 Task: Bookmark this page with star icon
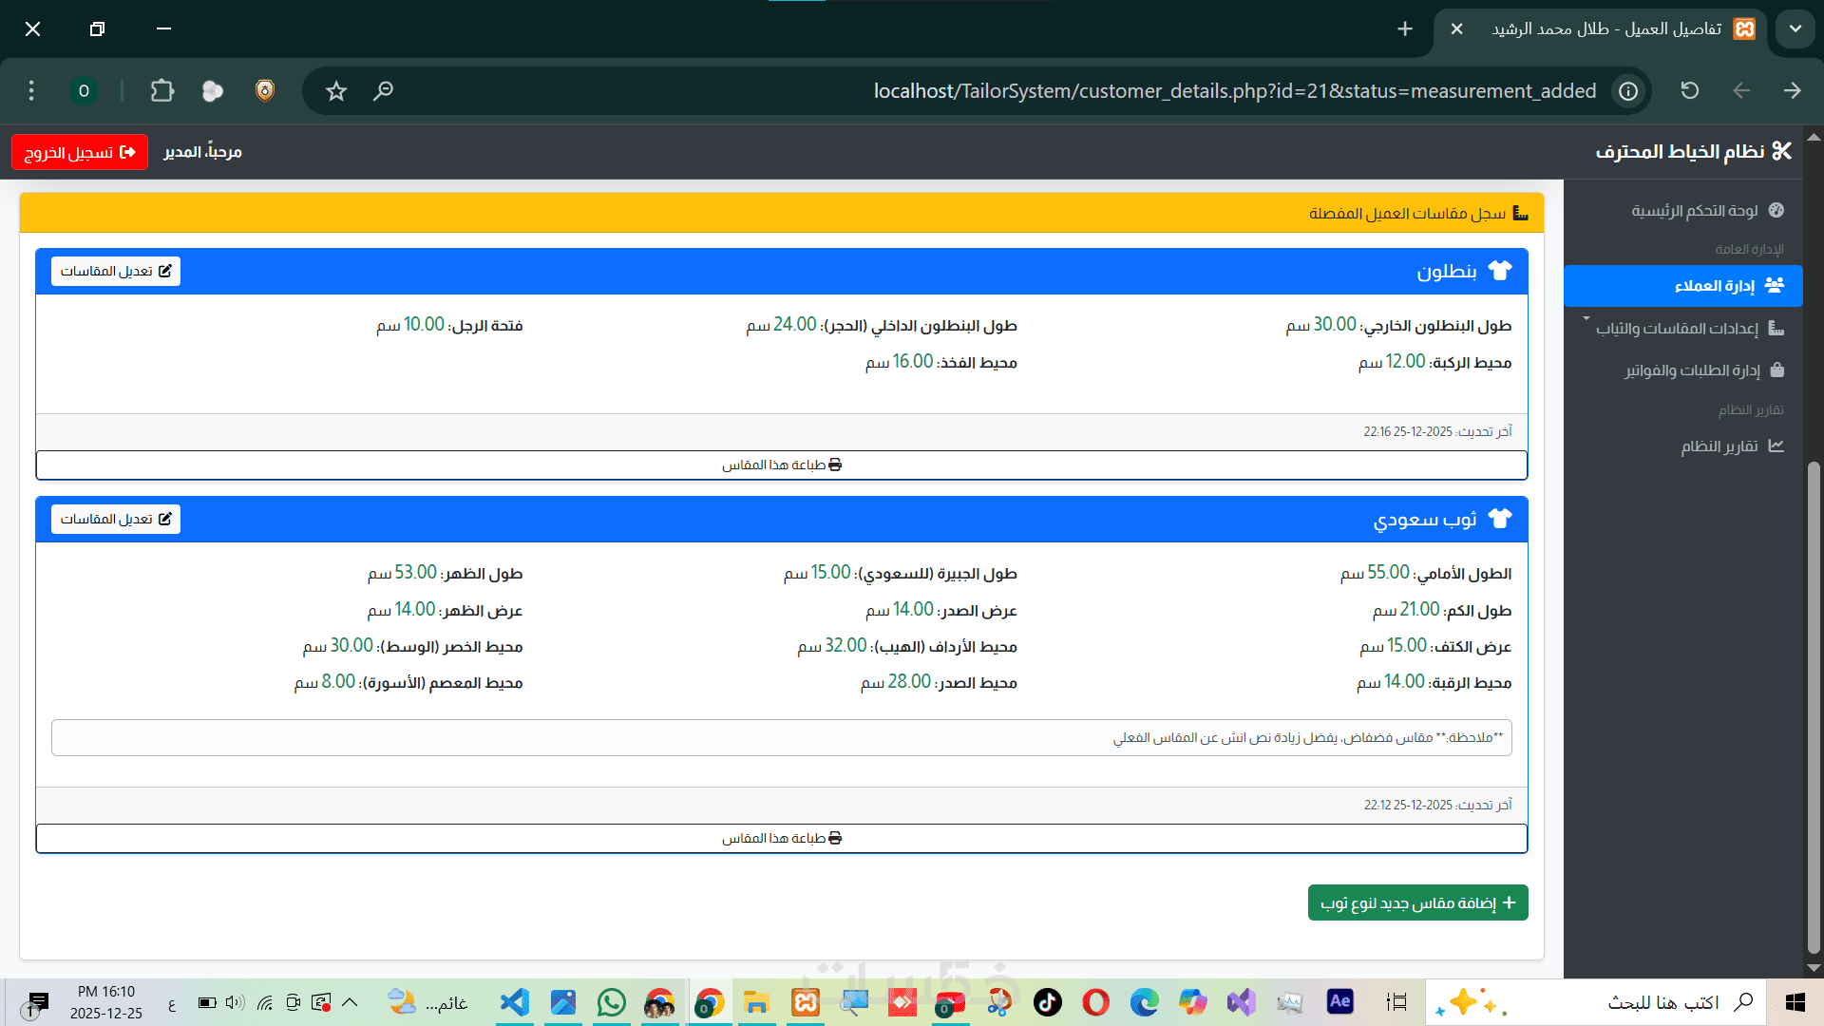(x=336, y=91)
